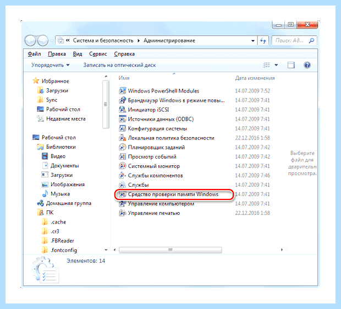Click the Домашняя группа icon

[40, 203]
